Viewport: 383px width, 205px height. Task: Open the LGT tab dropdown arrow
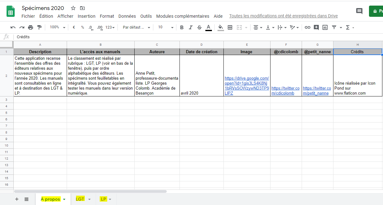tap(89, 199)
